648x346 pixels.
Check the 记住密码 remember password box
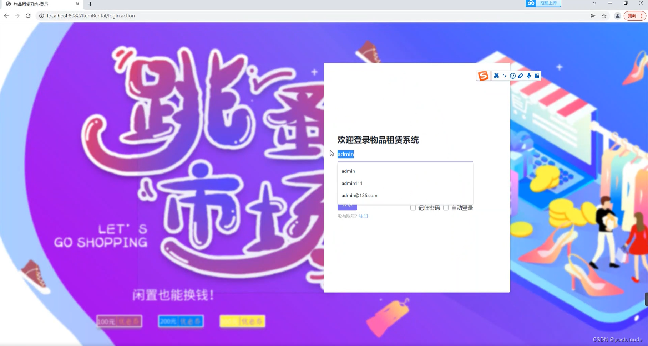pyautogui.click(x=412, y=207)
